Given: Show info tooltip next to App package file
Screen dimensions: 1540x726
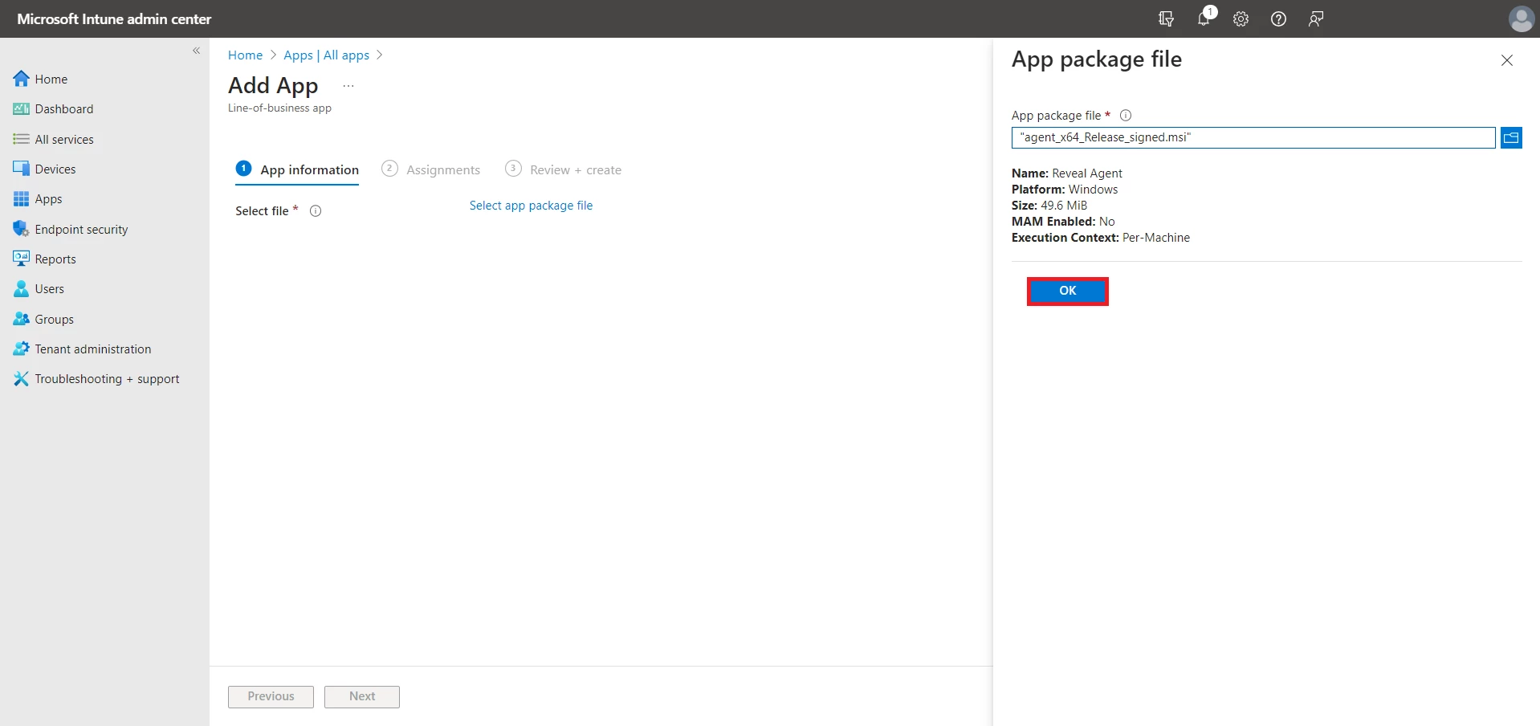Looking at the screenshot, I should [1126, 115].
